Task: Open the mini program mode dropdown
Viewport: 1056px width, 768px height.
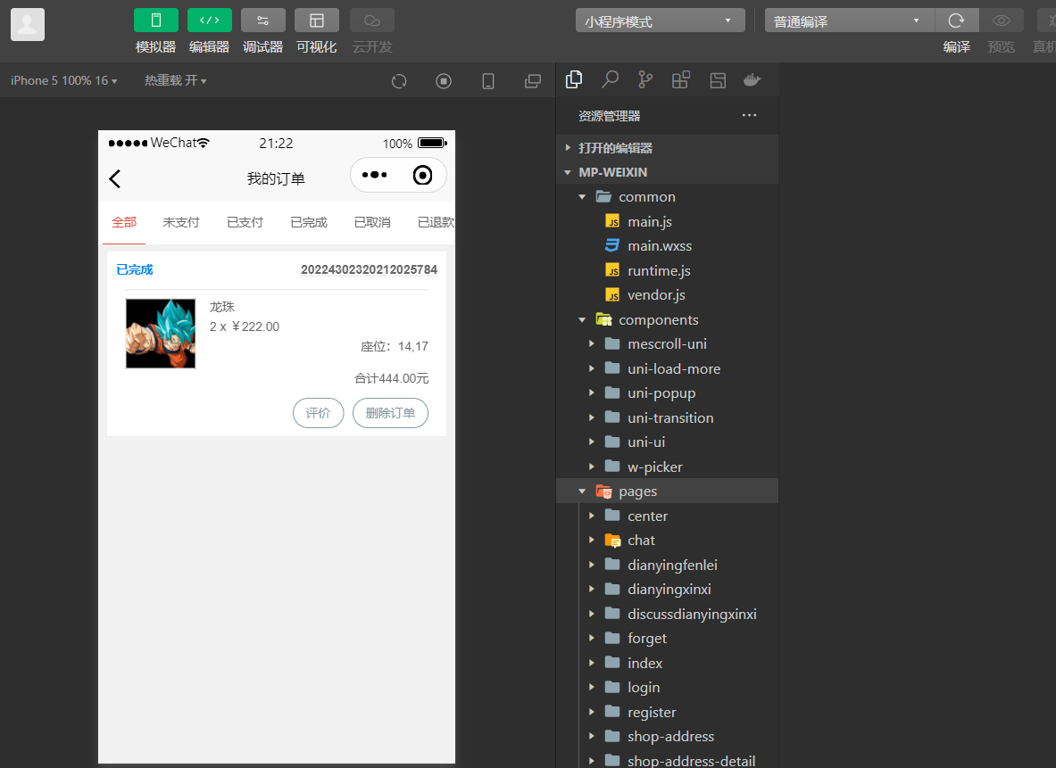Action: coord(660,21)
